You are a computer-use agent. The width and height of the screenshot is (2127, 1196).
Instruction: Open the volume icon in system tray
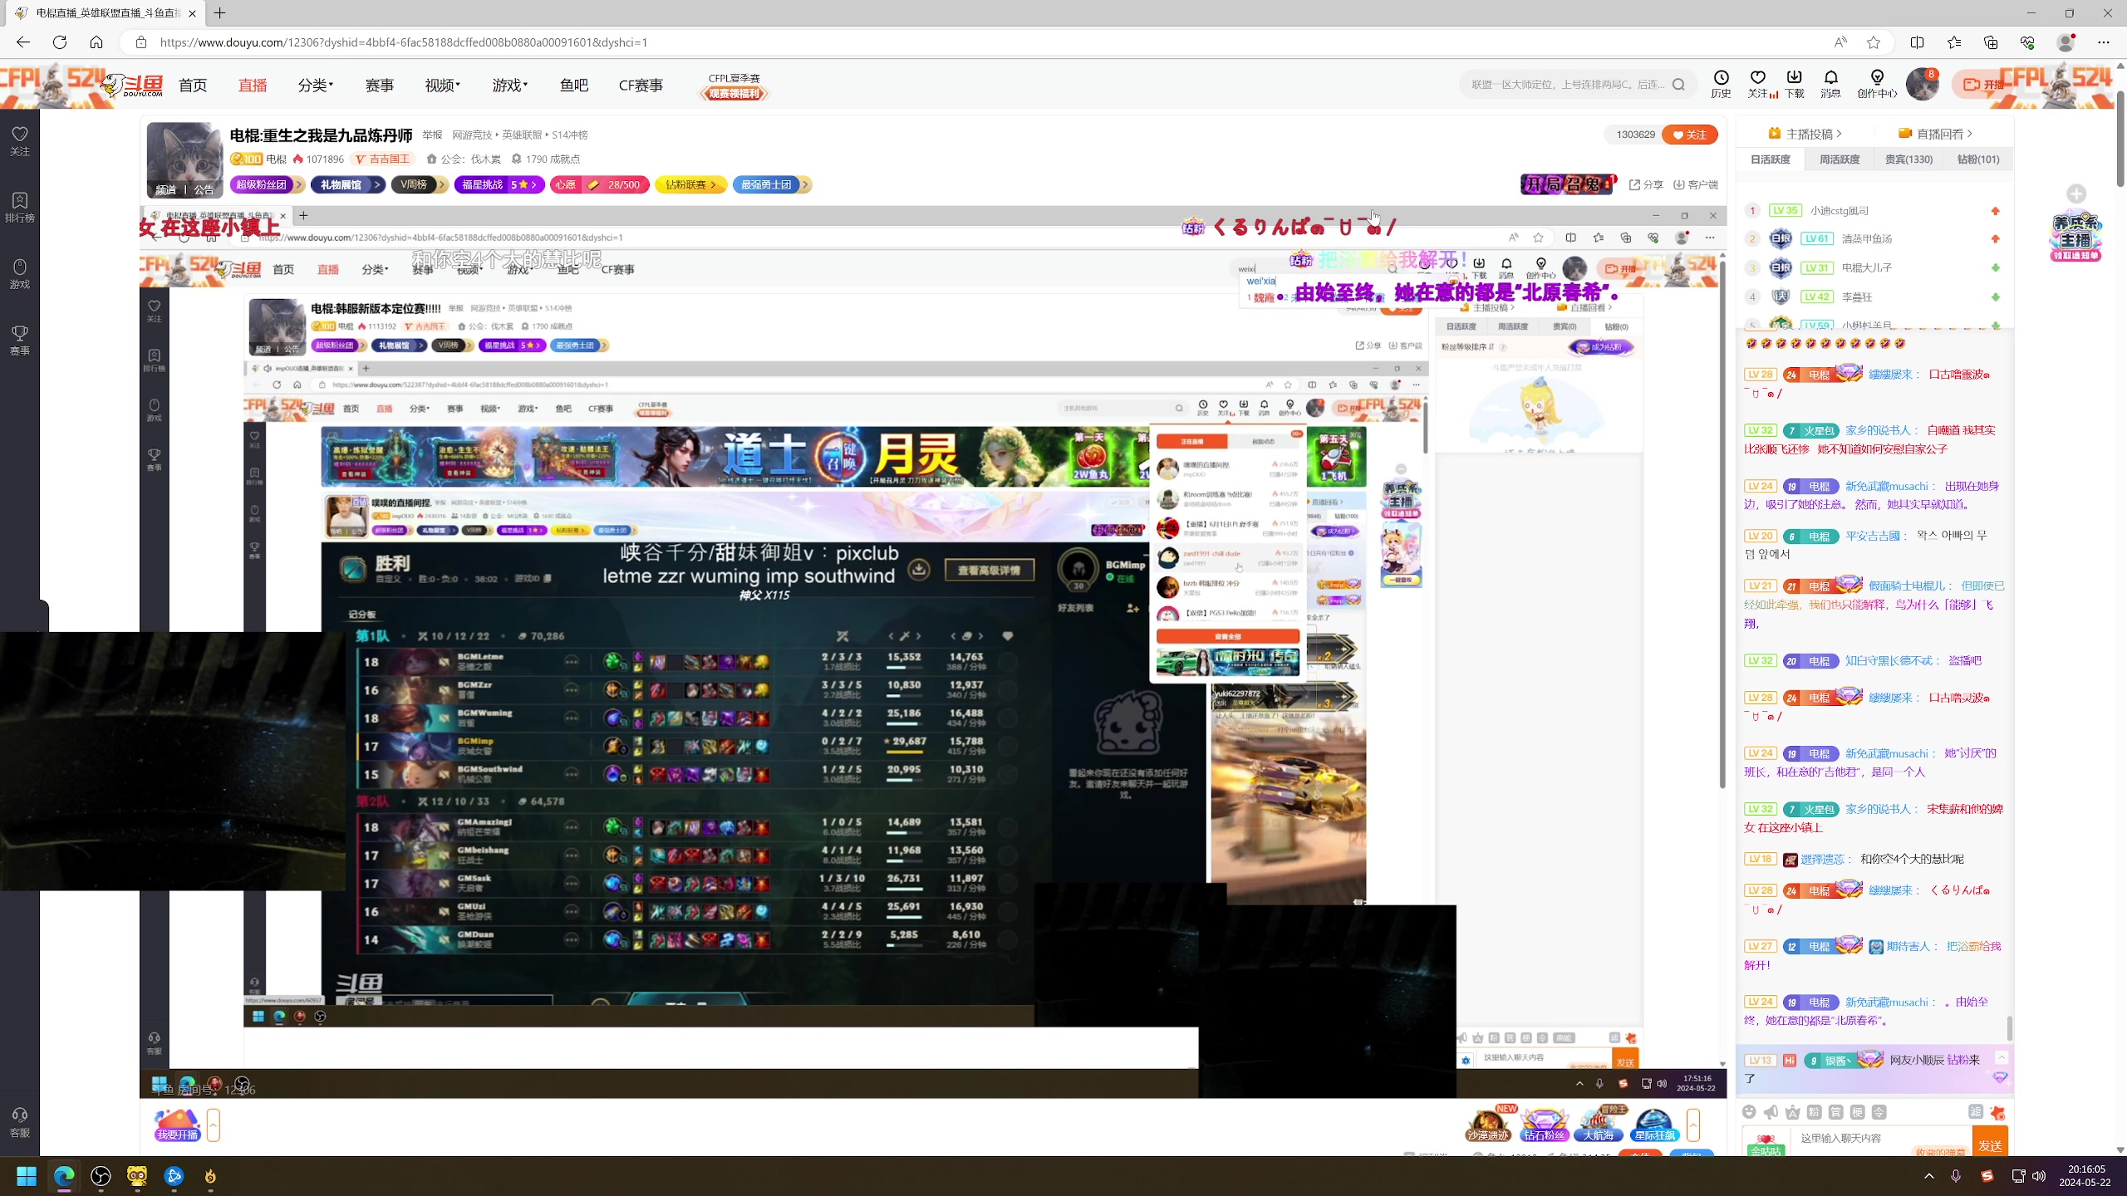pos(2038,1176)
